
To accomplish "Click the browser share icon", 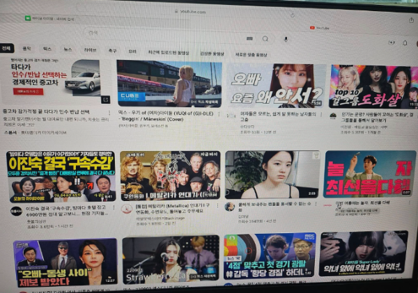I will [x=412, y=20].
